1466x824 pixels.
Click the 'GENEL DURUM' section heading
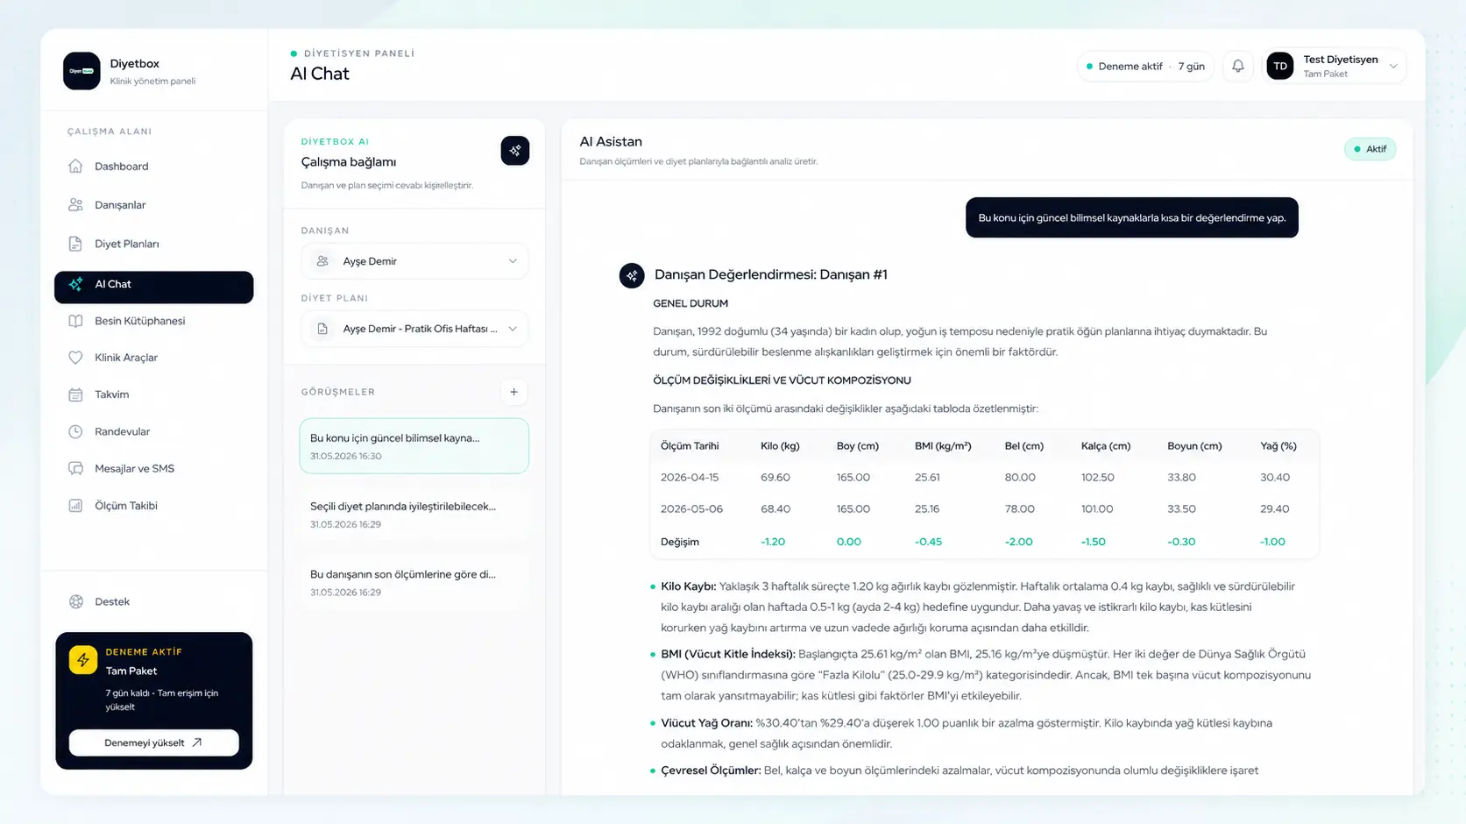click(x=691, y=303)
